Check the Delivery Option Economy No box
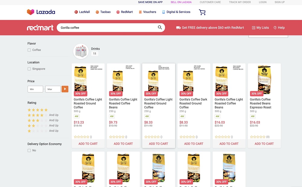Viewport: 302px width, 187px height. [x=29, y=151]
